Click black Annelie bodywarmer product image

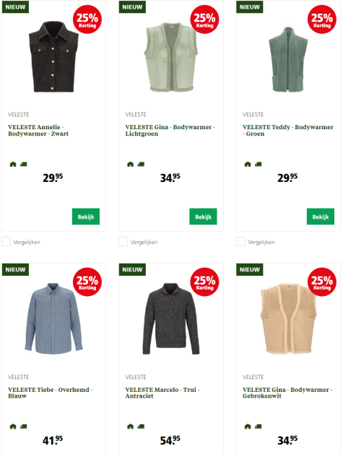coord(54,57)
